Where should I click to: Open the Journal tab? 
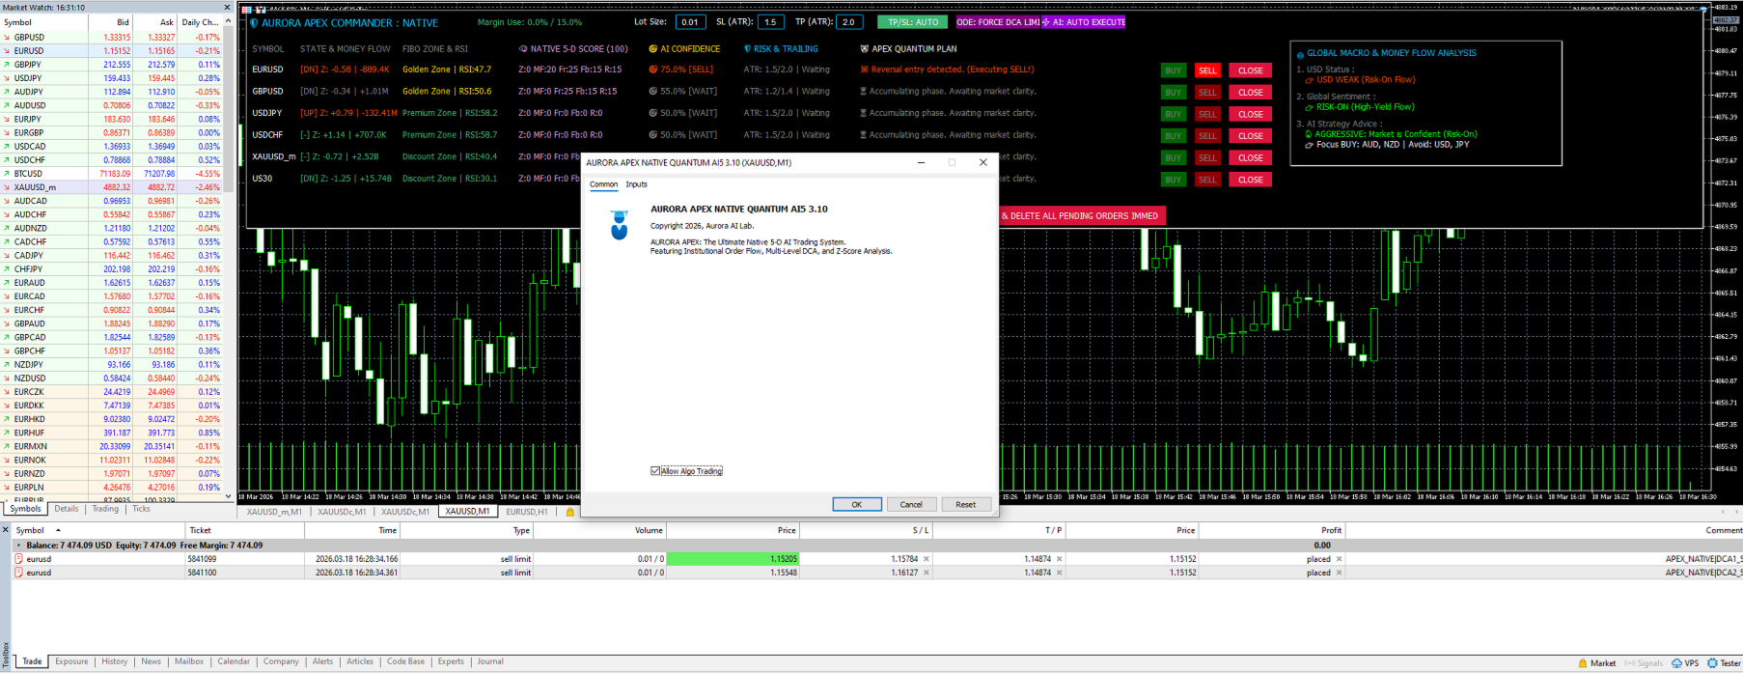click(490, 661)
